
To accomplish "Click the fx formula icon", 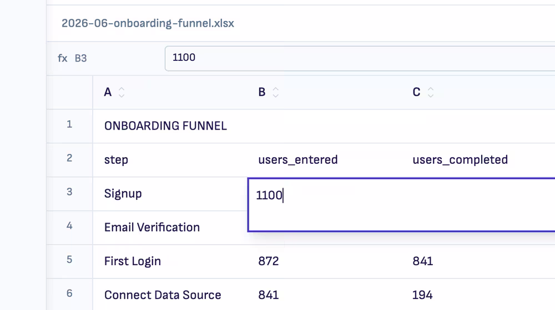I will 63,58.
